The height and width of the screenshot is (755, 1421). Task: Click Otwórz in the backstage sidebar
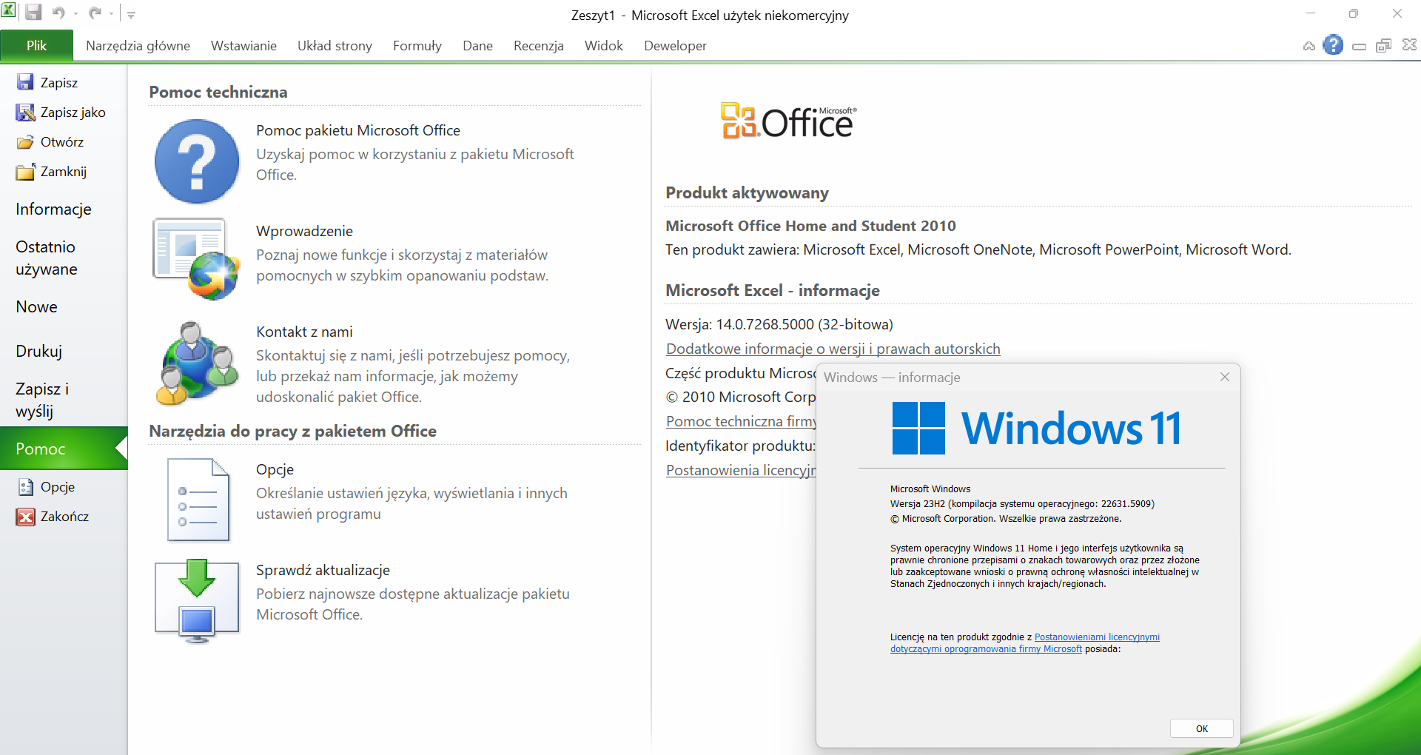(x=50, y=141)
